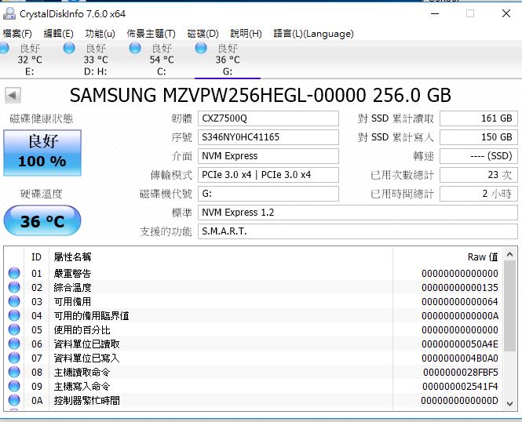Click the ID column header
522x422 pixels.
click(x=36, y=257)
